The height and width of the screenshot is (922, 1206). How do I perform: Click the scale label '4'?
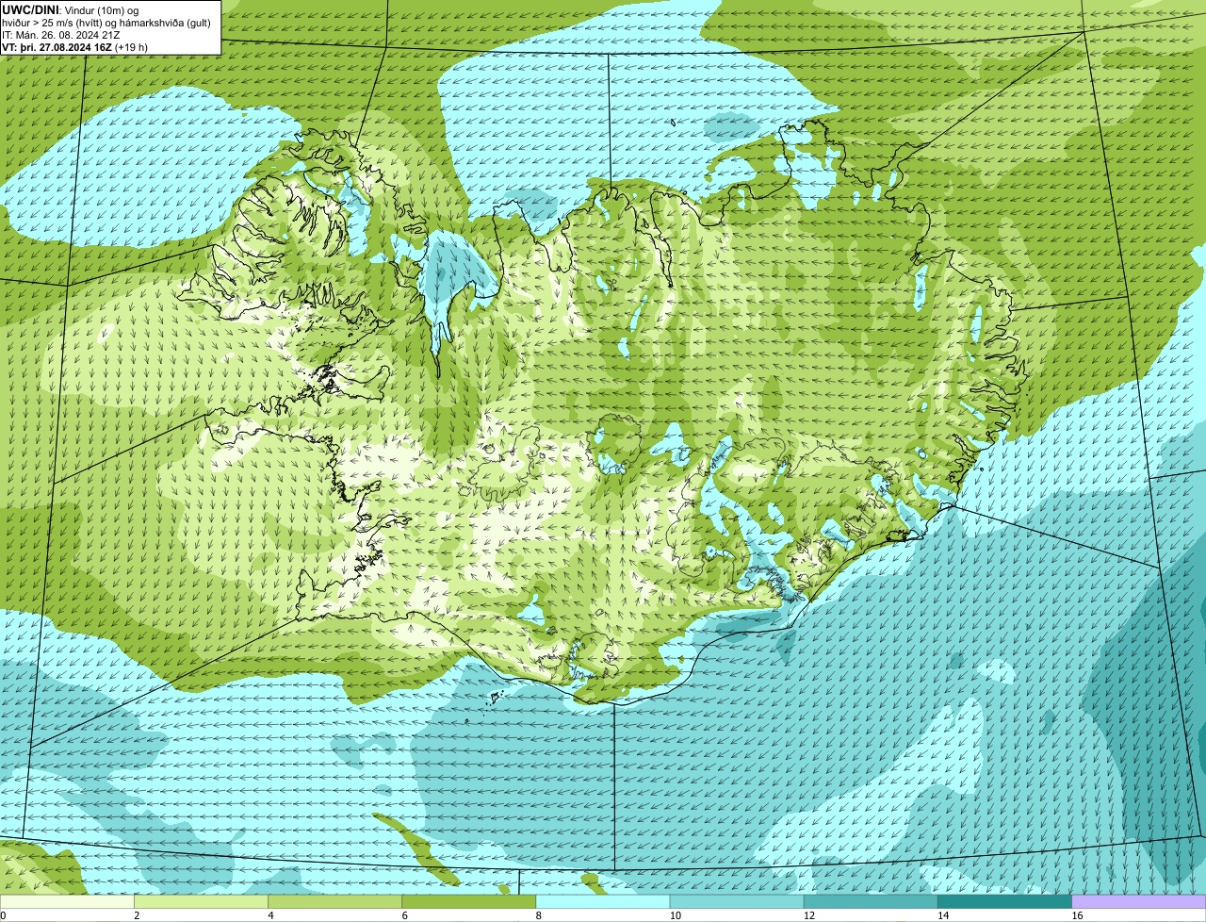click(270, 915)
